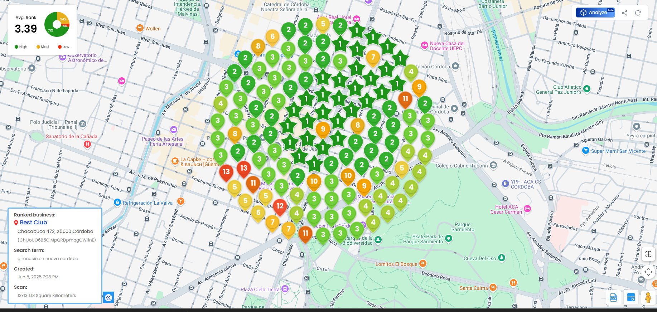Select the Street View pegman icon
The width and height of the screenshot is (657, 312).
[x=648, y=298]
